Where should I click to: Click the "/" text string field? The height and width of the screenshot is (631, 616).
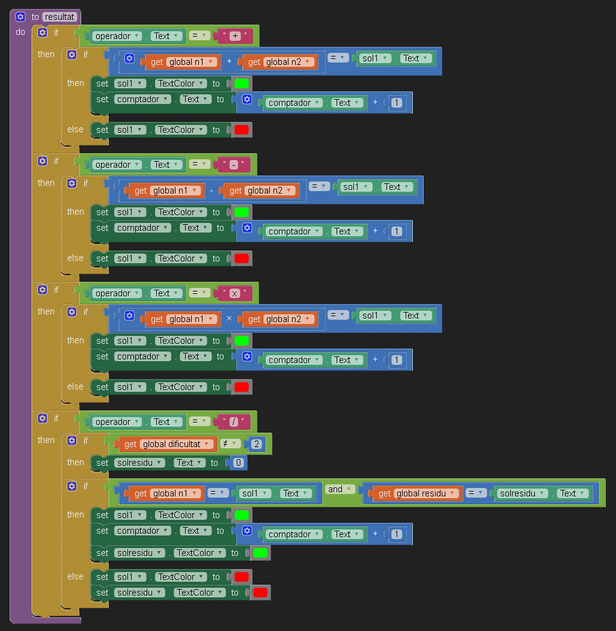234,422
